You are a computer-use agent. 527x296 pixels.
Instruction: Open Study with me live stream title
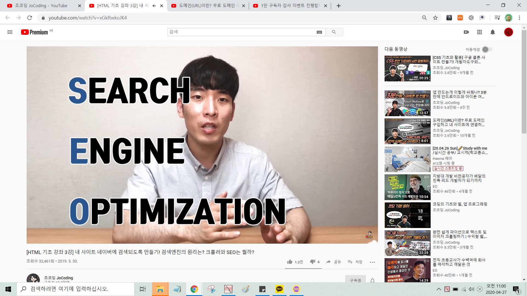[x=460, y=150]
